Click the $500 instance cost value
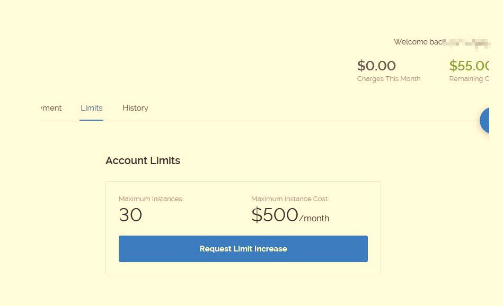The height and width of the screenshot is (306, 503). (x=275, y=215)
